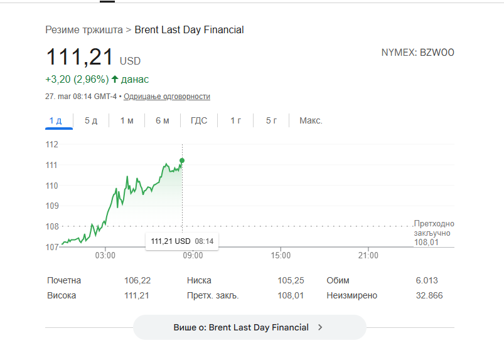Click the green up arrow next to данас

click(115, 79)
